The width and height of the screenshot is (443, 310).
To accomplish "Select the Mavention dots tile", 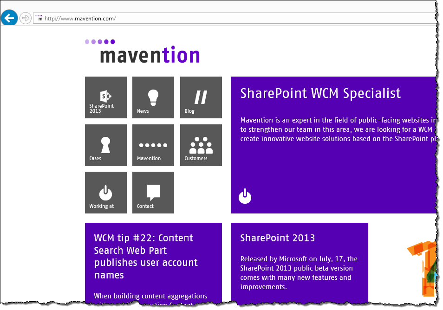I will pos(153,145).
